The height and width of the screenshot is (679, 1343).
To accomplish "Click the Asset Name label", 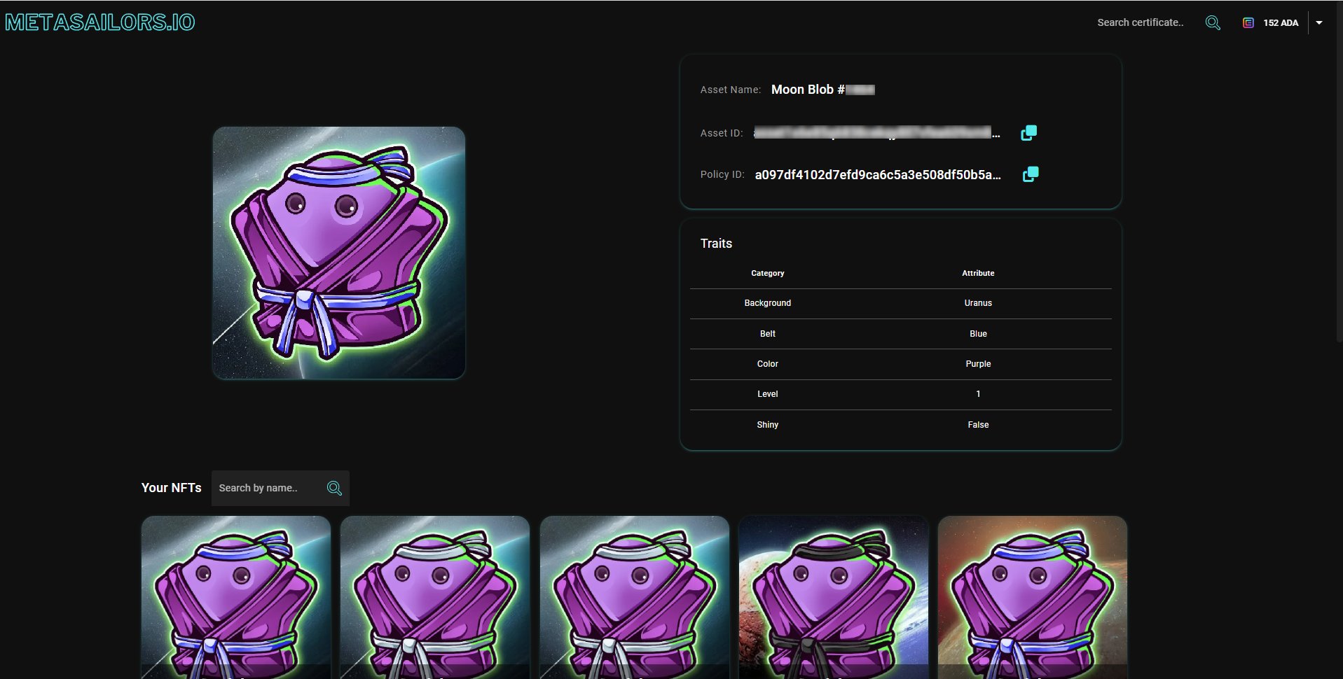I will pos(731,90).
